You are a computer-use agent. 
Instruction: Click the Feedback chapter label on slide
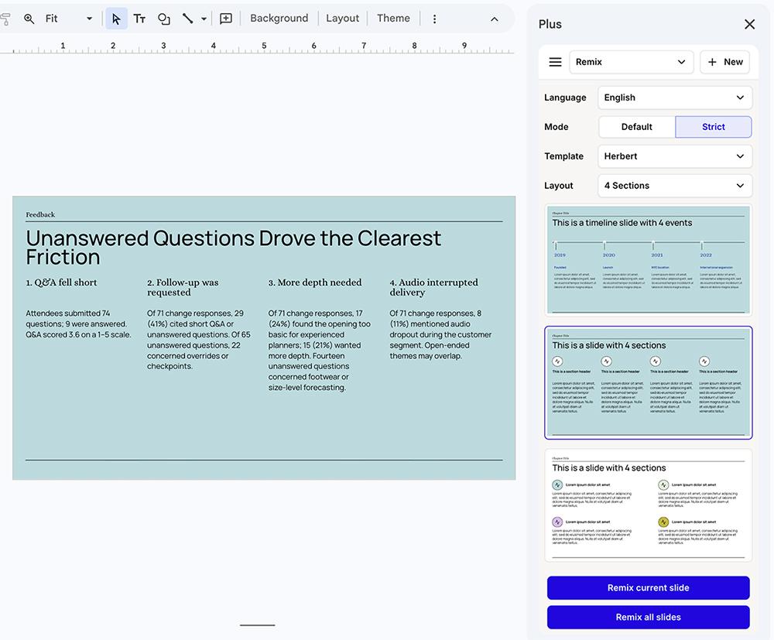(x=40, y=214)
